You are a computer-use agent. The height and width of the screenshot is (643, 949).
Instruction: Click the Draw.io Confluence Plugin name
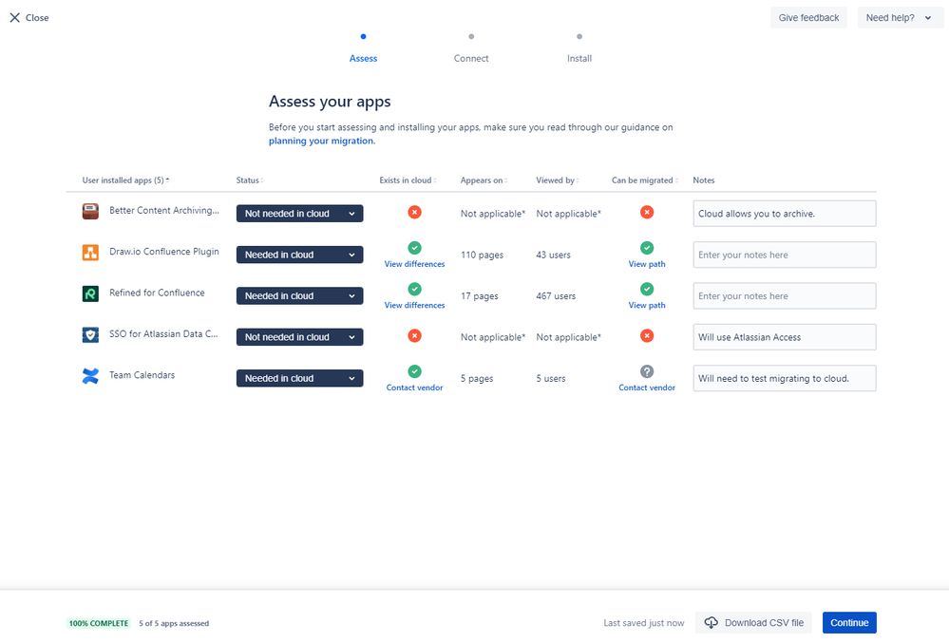click(164, 252)
